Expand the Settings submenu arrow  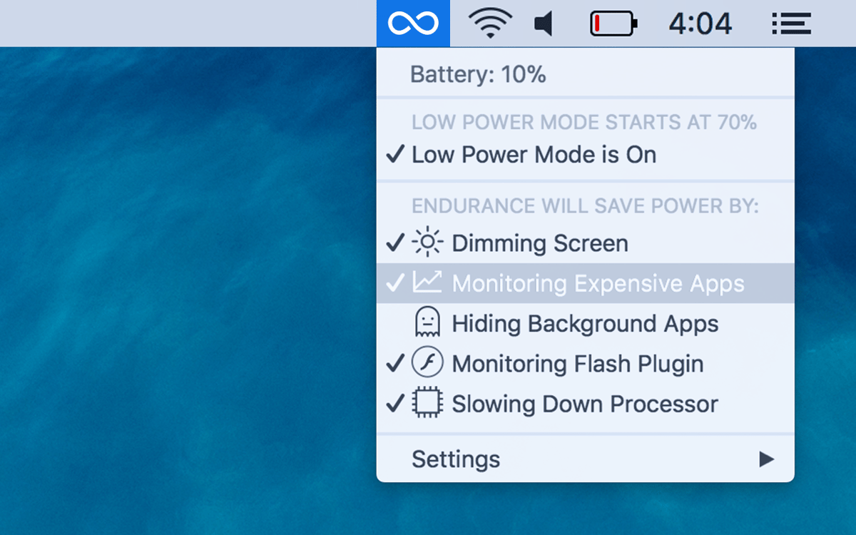click(x=766, y=459)
